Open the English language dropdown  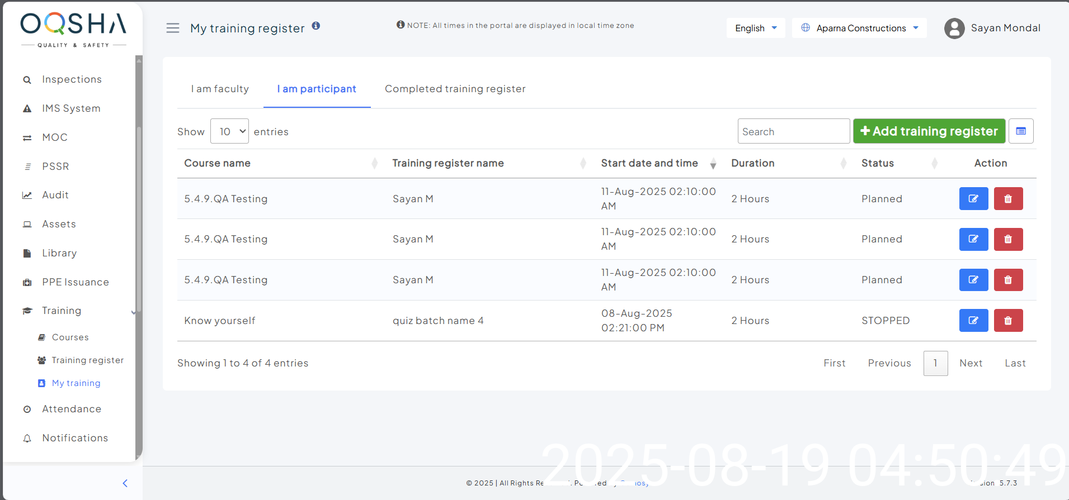click(x=755, y=28)
